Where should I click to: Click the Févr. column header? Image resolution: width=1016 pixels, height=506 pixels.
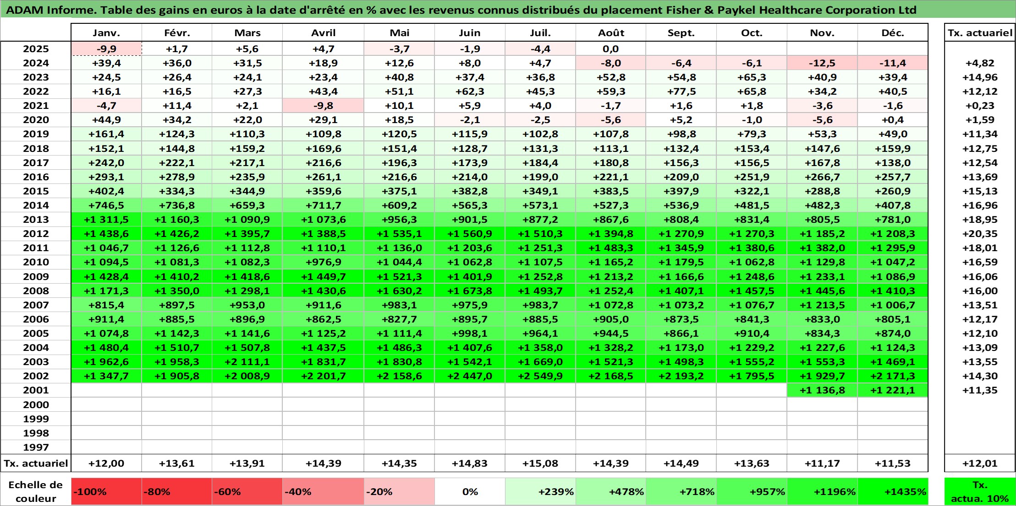tap(177, 32)
